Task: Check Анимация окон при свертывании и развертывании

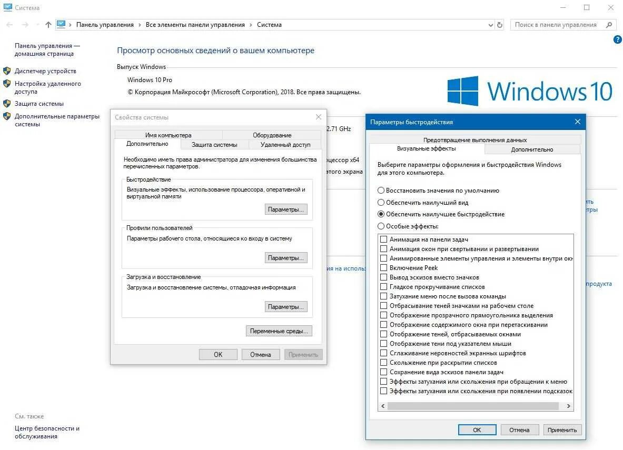Action: coord(383,248)
